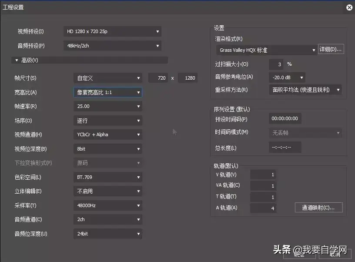This screenshot has width=355, height=262.
Task: Click the frame width field showing 720
Action: [158, 78]
